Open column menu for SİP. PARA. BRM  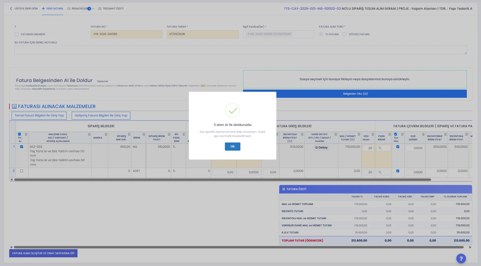point(184,134)
